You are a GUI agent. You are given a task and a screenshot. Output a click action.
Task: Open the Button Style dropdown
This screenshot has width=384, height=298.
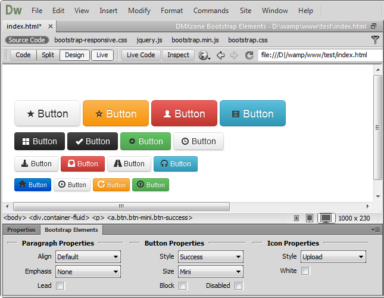[211, 257]
